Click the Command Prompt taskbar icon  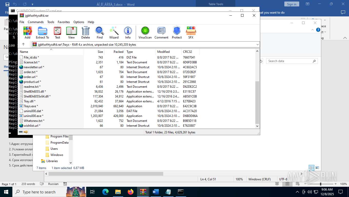(x=181, y=192)
